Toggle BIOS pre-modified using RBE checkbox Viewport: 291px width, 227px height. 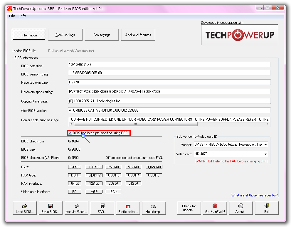(x=70, y=133)
